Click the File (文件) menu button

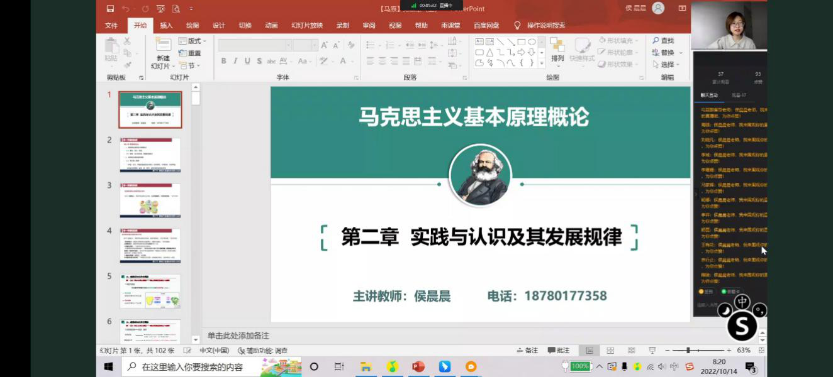click(111, 26)
